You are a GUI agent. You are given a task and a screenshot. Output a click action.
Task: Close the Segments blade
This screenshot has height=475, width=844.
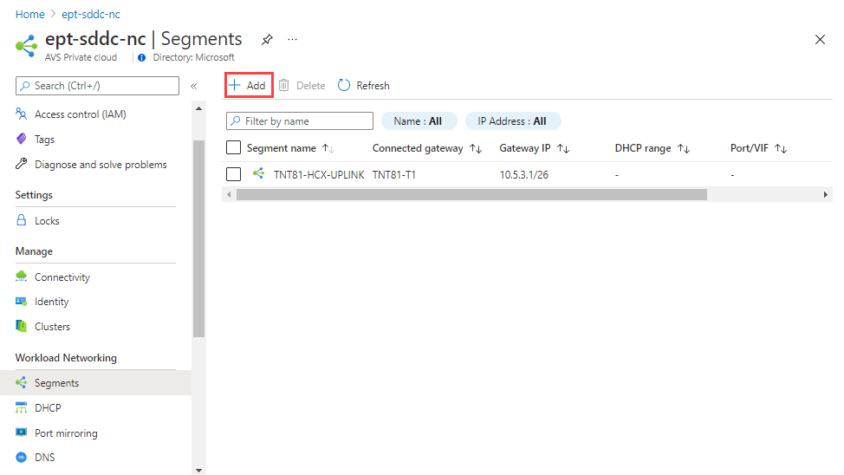[820, 39]
